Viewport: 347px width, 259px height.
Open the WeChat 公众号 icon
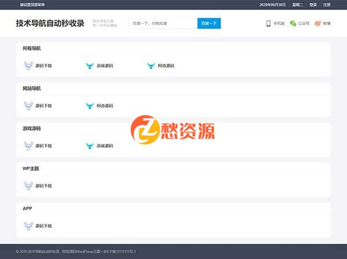point(293,24)
